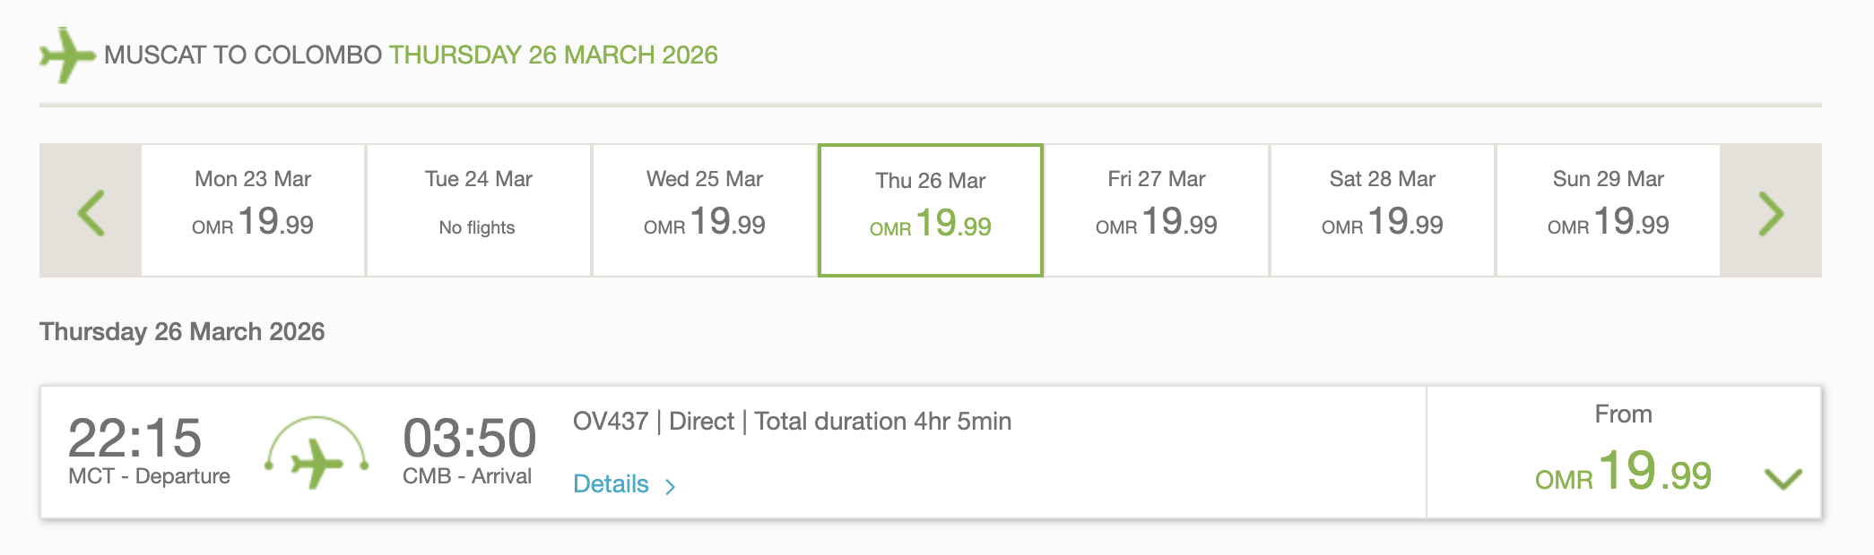
Task: Click the green airplane icon beside route title
Action: point(66,55)
